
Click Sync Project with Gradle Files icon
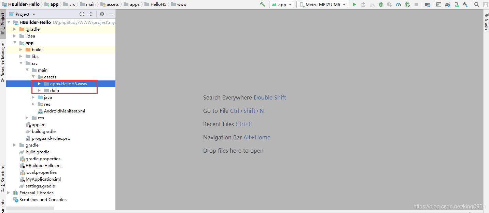(x=447, y=4)
